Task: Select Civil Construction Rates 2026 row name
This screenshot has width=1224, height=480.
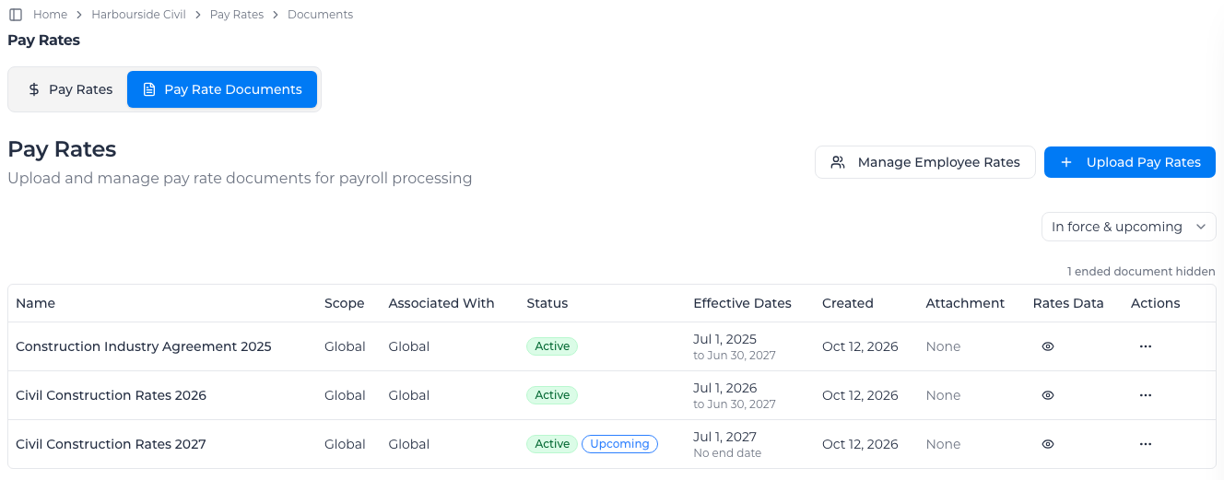Action: pos(111,395)
